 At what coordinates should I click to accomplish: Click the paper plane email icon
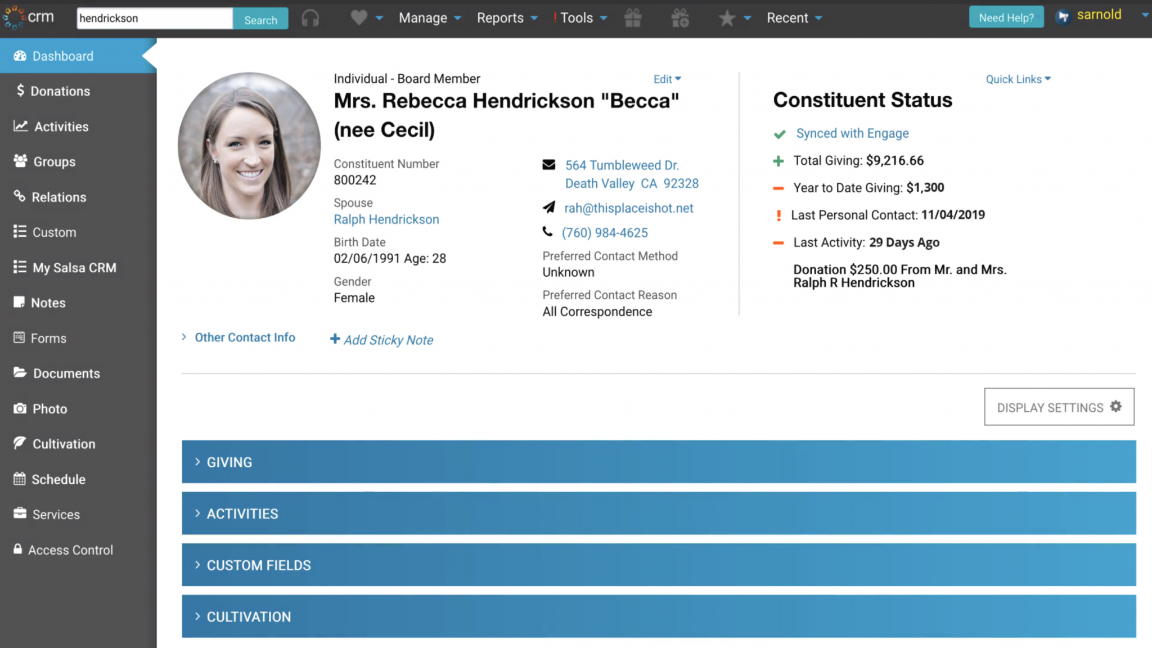pyautogui.click(x=548, y=208)
